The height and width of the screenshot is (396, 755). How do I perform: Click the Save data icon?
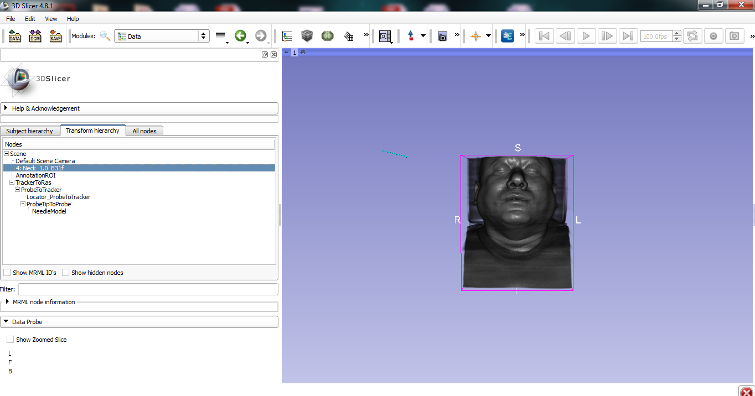tap(55, 35)
